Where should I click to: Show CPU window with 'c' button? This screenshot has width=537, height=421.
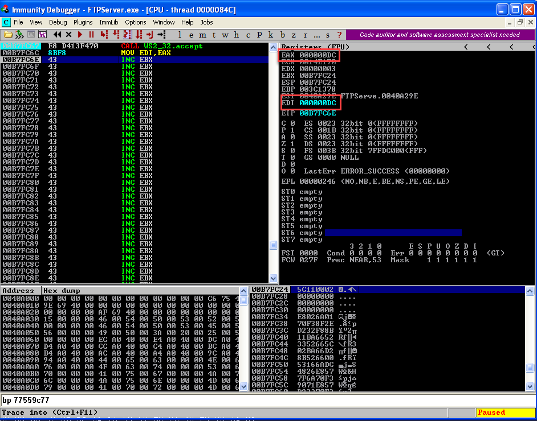(248, 35)
